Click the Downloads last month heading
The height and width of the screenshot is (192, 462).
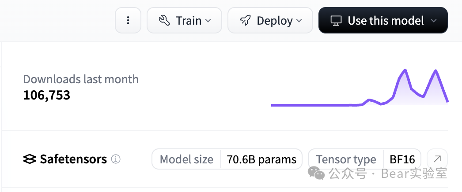coord(81,79)
